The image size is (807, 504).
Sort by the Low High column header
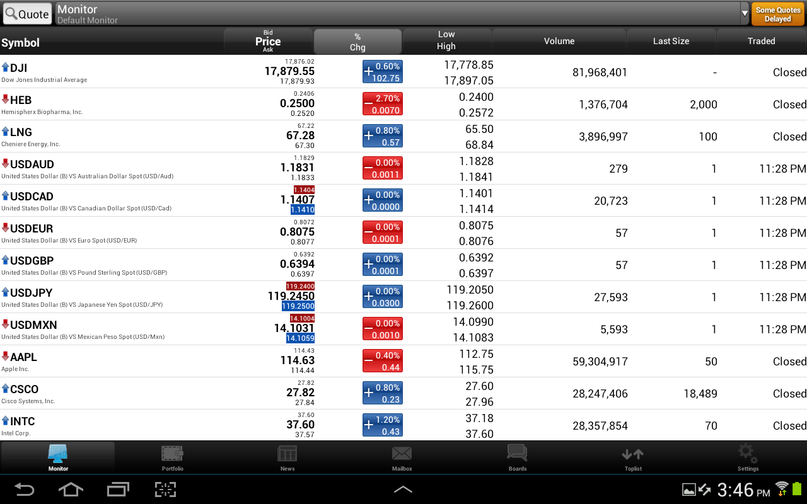(x=446, y=42)
